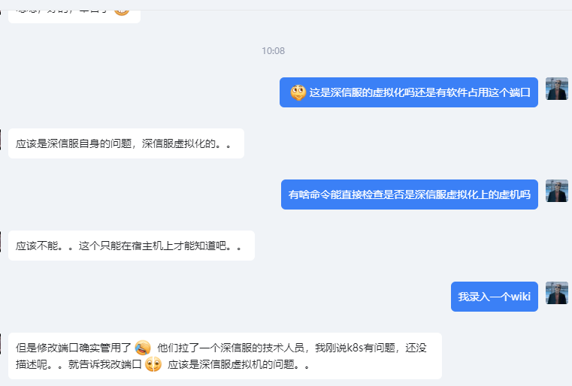Click the emoji in the topmost cut-off message

coord(122,8)
